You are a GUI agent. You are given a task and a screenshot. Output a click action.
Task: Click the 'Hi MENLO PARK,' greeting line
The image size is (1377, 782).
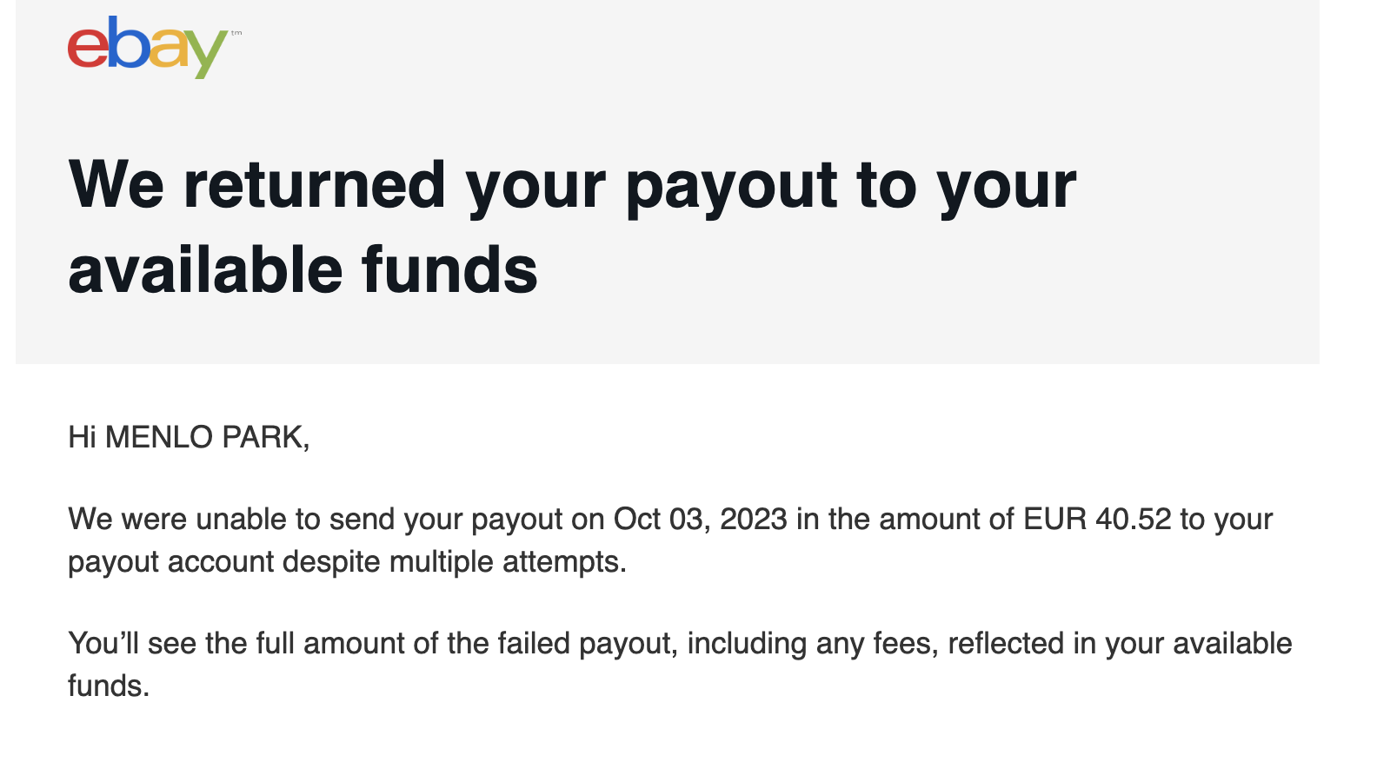click(189, 437)
